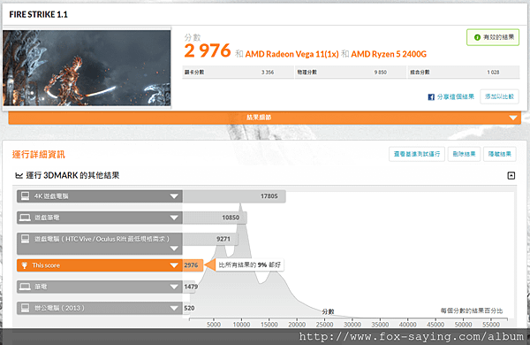Image resolution: width=530 pixels, height=345 pixels.
Task: Click the monitor icon on 4K遊戲電腦 bar
Action: [x=25, y=196]
